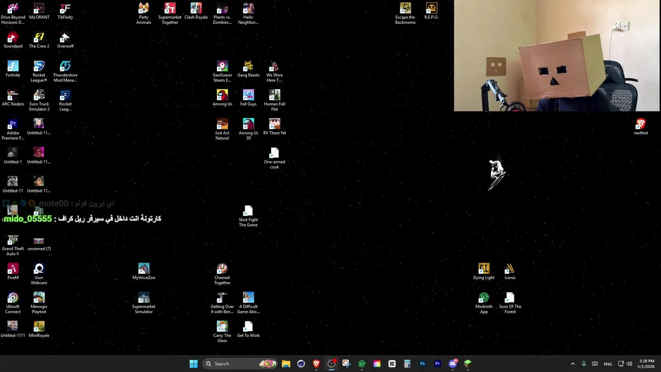Open the Chained Together shortcut
The image size is (661, 372).
[222, 274]
